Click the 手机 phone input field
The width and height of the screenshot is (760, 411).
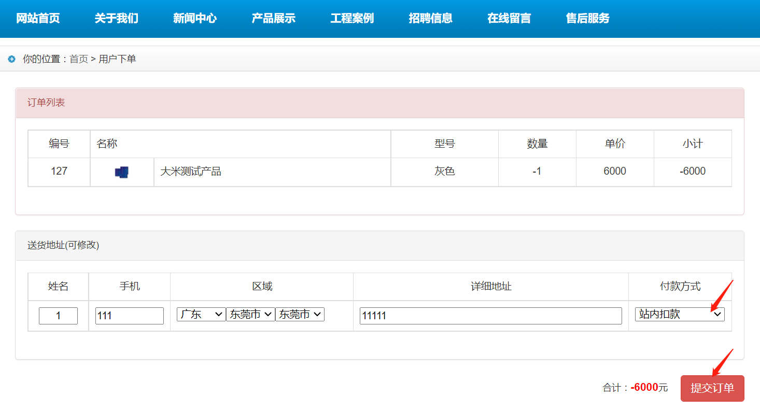[x=129, y=316]
